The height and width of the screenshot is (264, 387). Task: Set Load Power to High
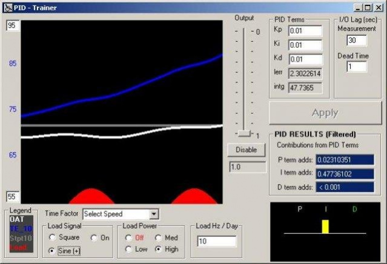[x=159, y=249]
